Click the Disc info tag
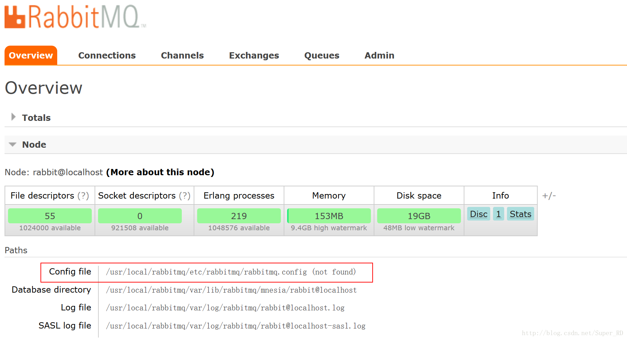Viewport: 627px width, 340px height. pyautogui.click(x=479, y=214)
